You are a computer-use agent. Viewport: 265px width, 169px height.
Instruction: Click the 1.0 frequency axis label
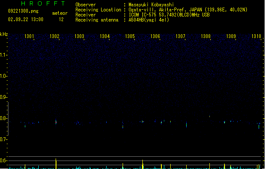coord(3,76)
